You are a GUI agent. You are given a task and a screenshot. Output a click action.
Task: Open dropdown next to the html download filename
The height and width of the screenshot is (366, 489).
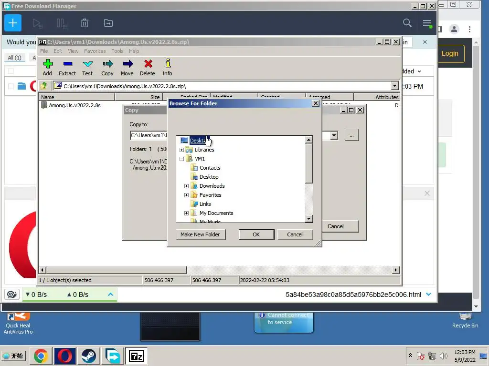tap(429, 295)
